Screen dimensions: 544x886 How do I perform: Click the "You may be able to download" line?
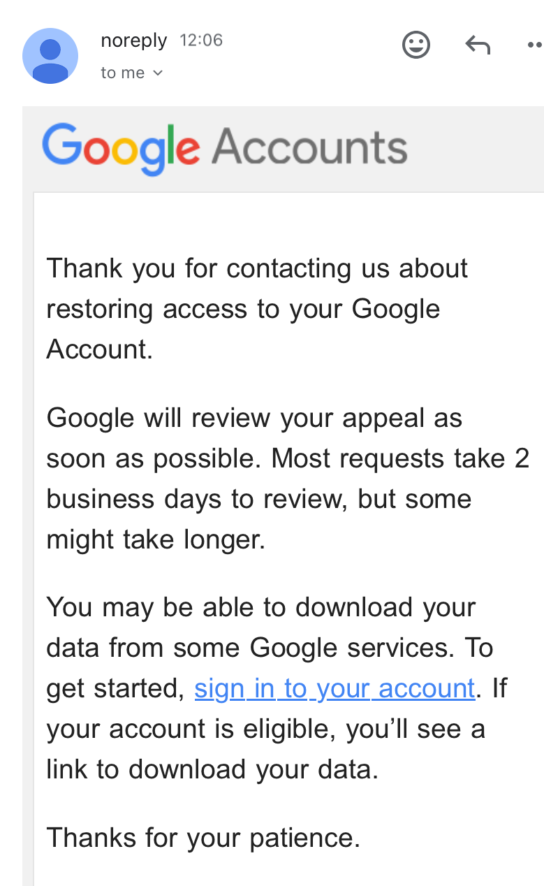pyautogui.click(x=260, y=607)
